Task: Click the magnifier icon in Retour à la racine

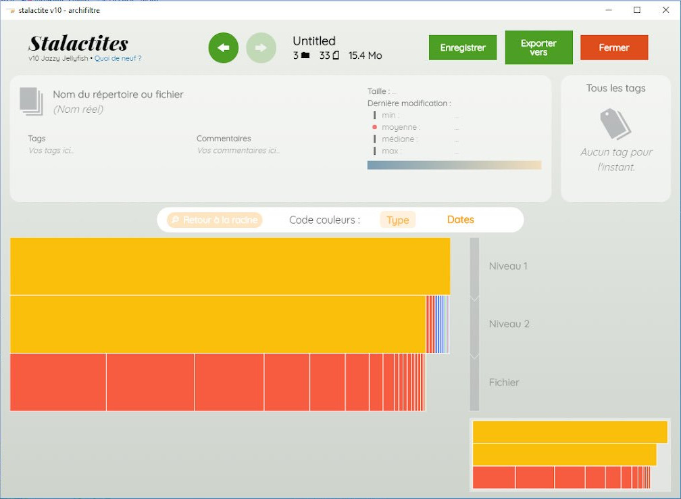Action: coord(176,220)
